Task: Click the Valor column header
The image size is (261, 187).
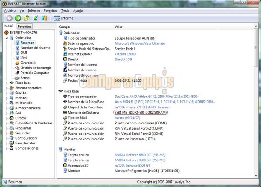Action: click(165, 27)
